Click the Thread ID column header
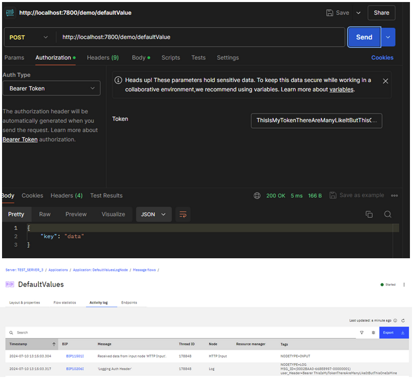The image size is (413, 379). click(187, 344)
